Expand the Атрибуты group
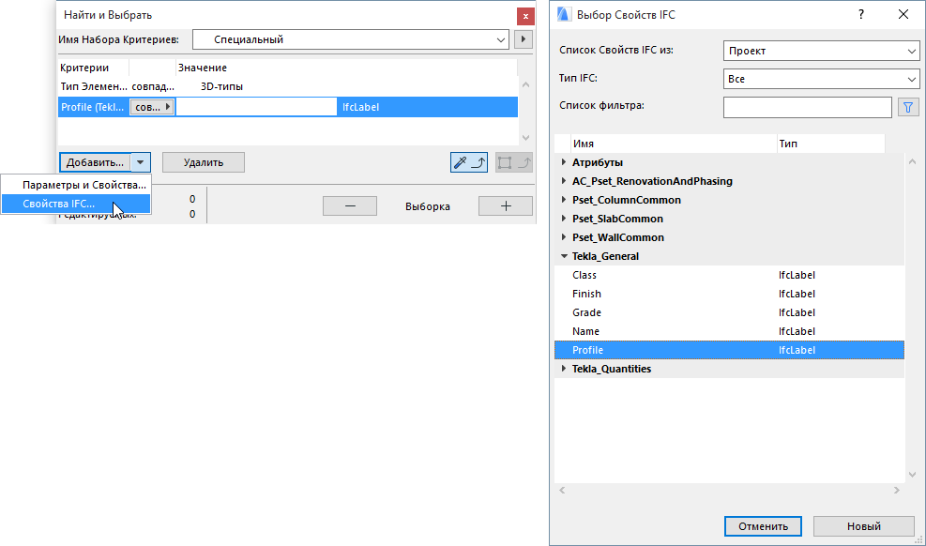The width and height of the screenshot is (926, 546). (564, 161)
